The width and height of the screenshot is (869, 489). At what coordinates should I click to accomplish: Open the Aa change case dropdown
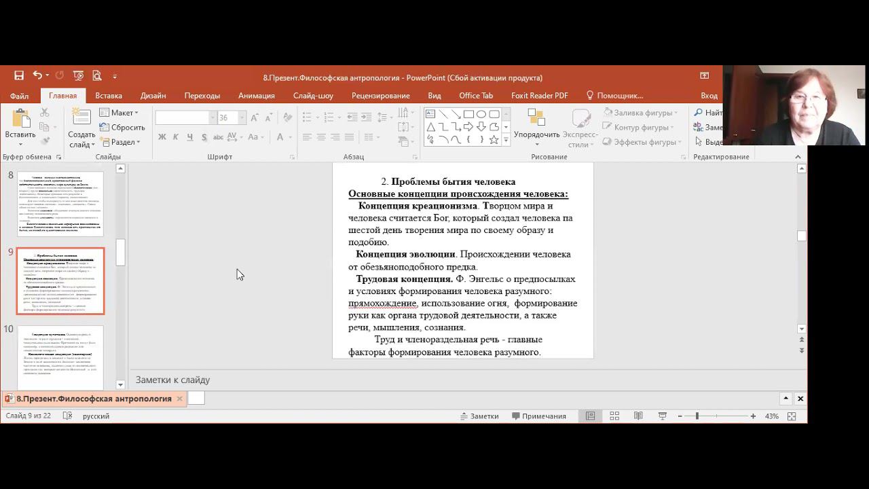pyautogui.click(x=255, y=137)
